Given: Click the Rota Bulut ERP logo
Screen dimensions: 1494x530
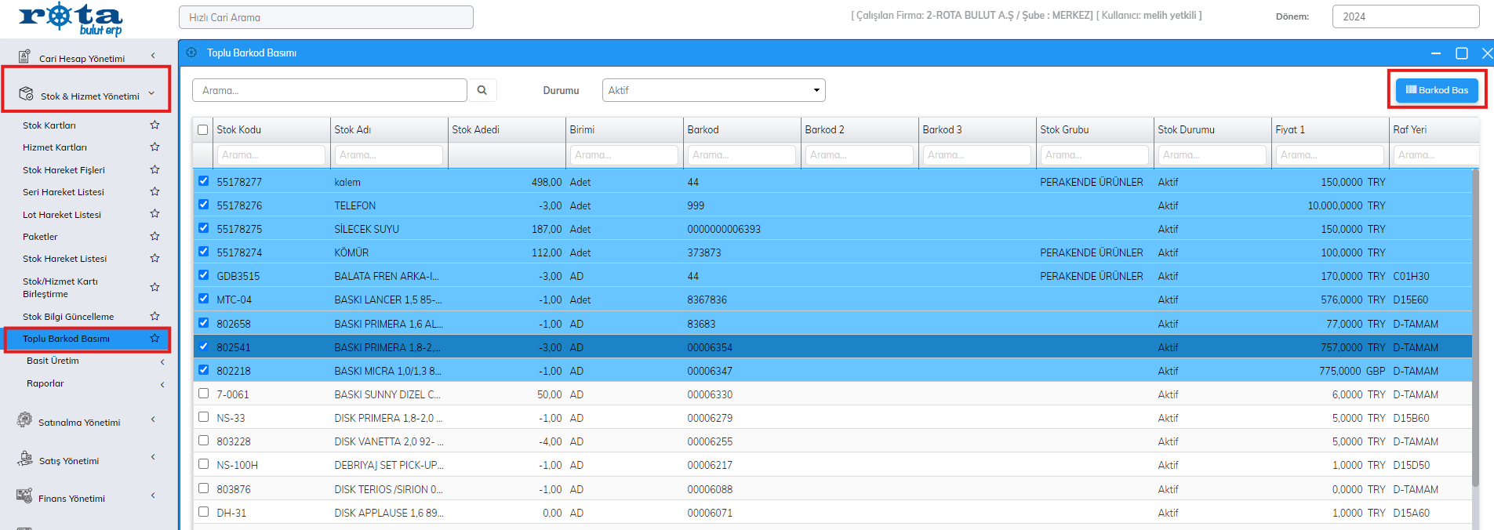Looking at the screenshot, I should [x=71, y=19].
